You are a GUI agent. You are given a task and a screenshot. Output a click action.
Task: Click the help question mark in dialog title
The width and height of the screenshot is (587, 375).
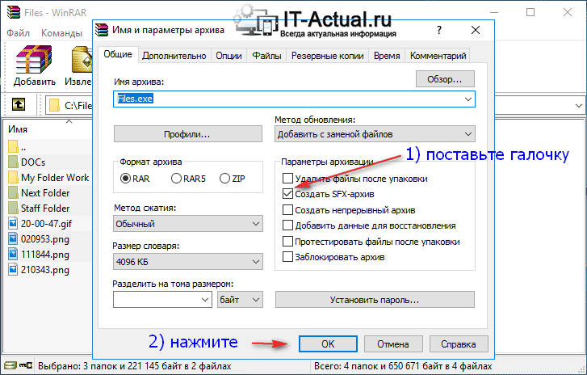pyautogui.click(x=439, y=30)
